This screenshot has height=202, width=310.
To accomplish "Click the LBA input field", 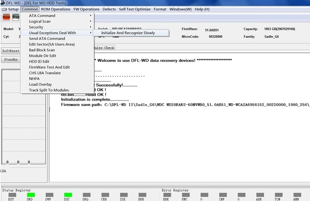I will 28,171.
